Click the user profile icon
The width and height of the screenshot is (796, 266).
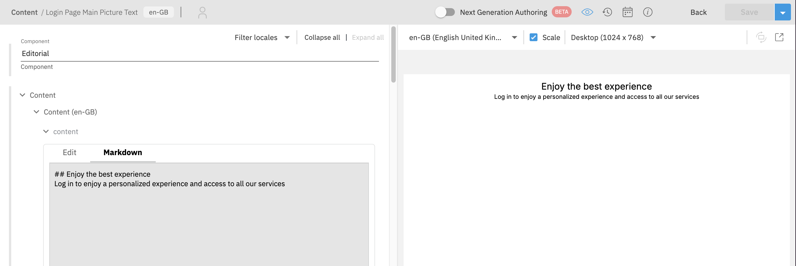pos(202,12)
